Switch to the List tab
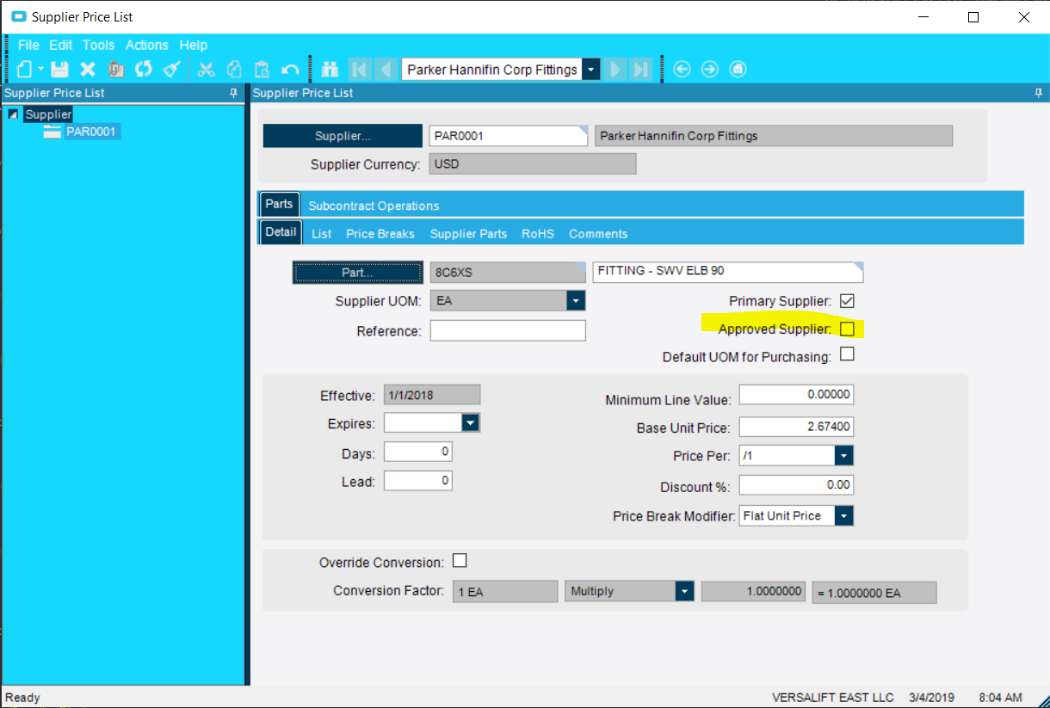Screen dimensions: 1050x708 (x=322, y=234)
